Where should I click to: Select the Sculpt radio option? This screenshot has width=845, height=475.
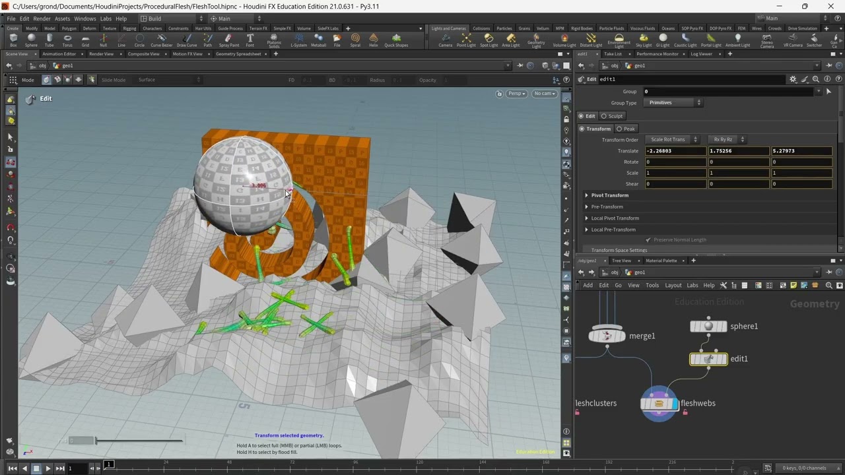click(x=611, y=116)
